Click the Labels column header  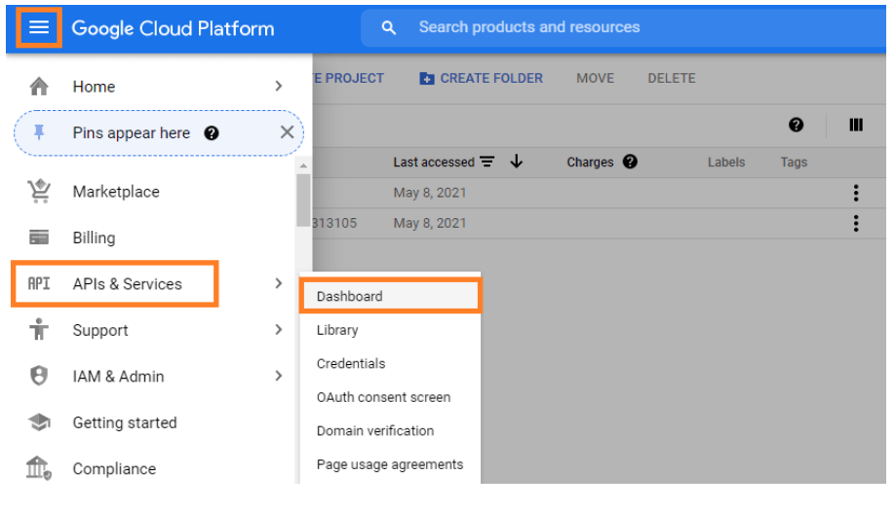pos(726,163)
